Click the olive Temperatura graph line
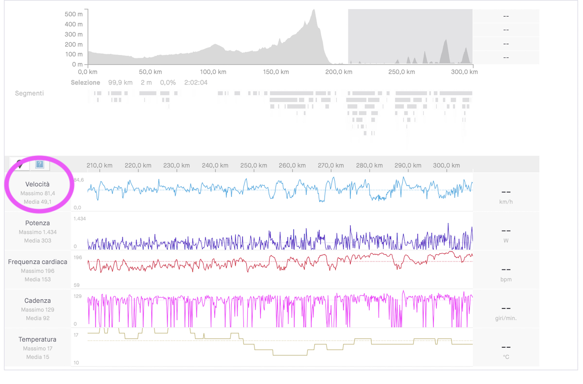583x384 pixels. coord(280,342)
